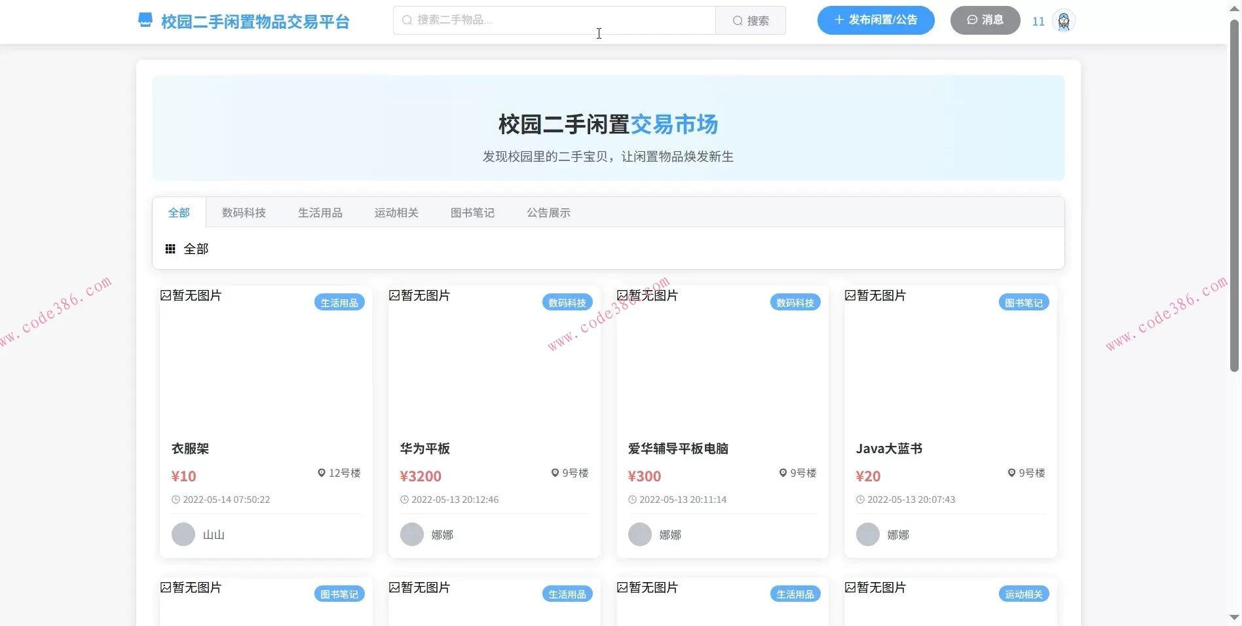Click the 发布闲置/公告 button

point(876,20)
